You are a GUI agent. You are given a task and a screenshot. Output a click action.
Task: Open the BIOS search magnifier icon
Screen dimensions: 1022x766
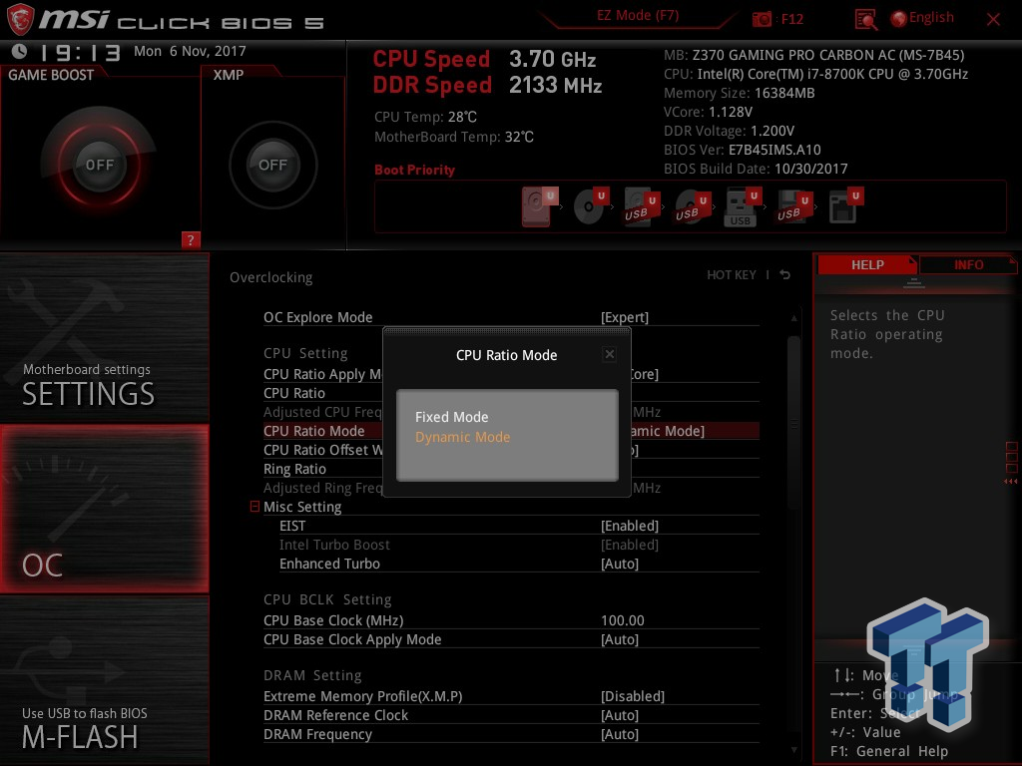[x=865, y=20]
